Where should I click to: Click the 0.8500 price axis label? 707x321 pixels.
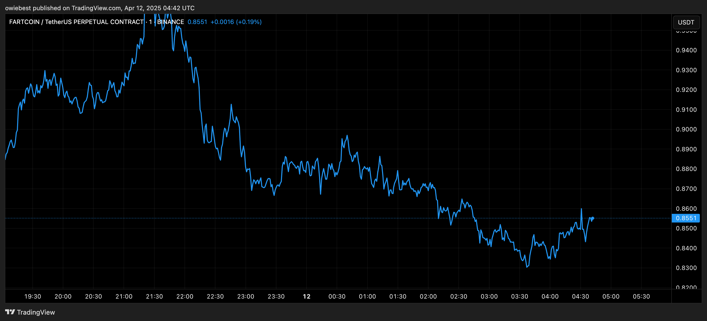(x=686, y=228)
